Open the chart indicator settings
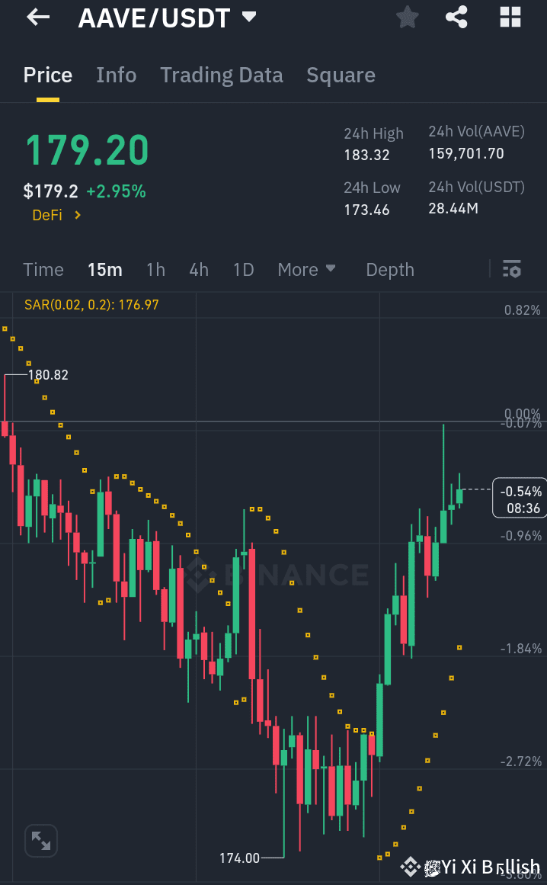Viewport: 547px width, 885px height. [x=511, y=269]
